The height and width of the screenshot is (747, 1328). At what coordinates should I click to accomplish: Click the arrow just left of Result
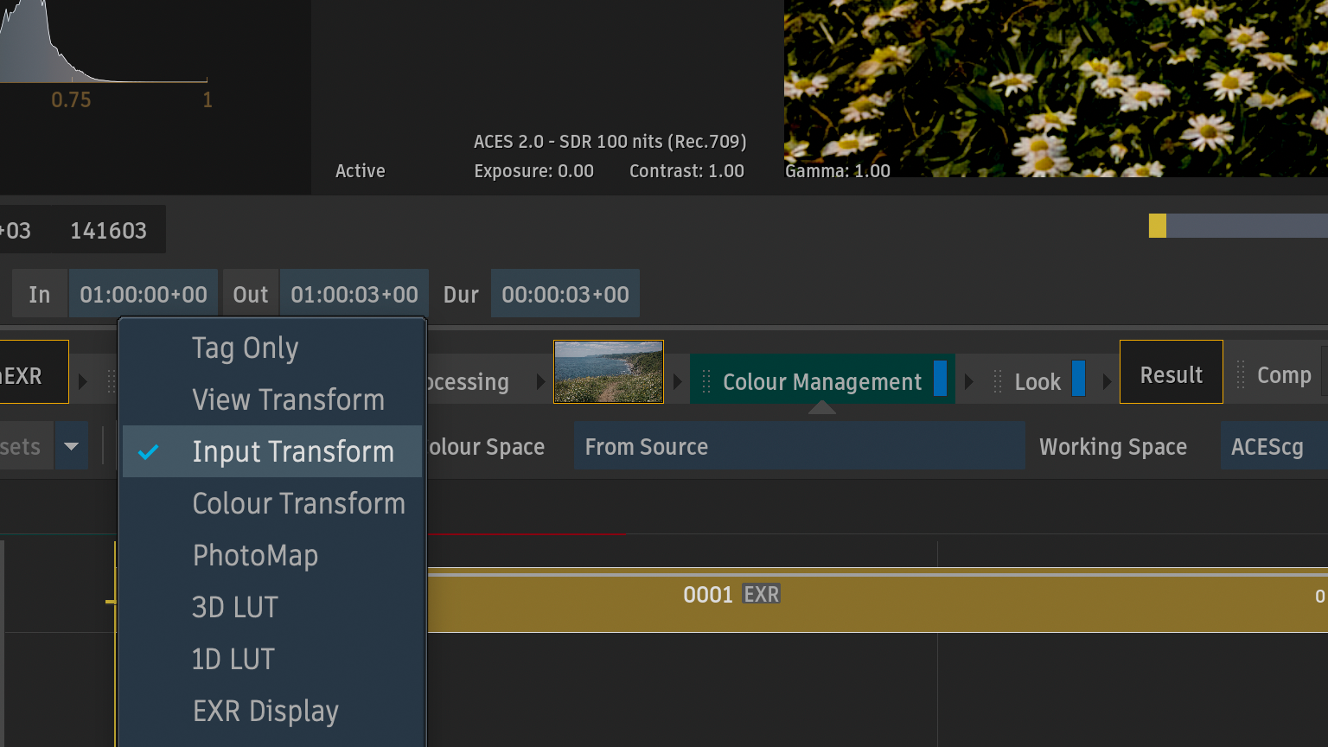[1106, 381]
